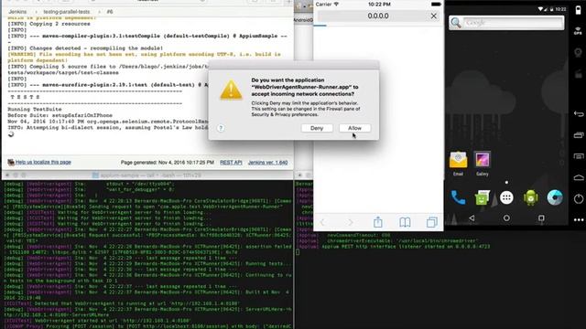The image size is (586, 329).
Task: Tap the Safari forward arrow in the iOS simulator
Action: (350, 222)
